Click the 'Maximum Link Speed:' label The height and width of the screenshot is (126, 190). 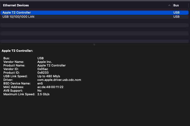(19, 94)
